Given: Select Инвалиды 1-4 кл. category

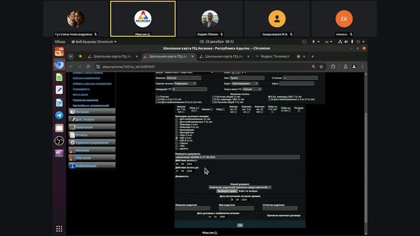Looking at the screenshot, I should (x=177, y=125).
